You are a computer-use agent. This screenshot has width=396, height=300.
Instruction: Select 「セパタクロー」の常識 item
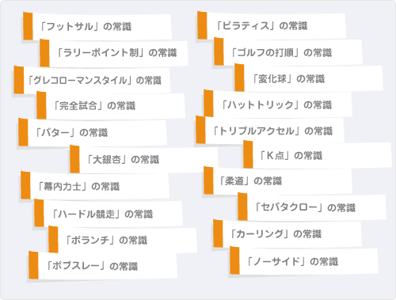(305, 207)
